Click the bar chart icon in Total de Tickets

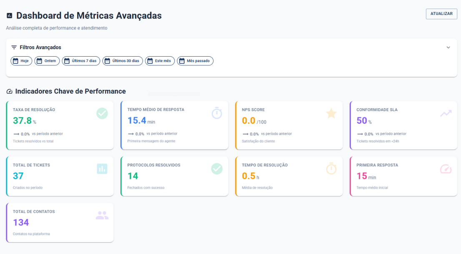pos(102,169)
